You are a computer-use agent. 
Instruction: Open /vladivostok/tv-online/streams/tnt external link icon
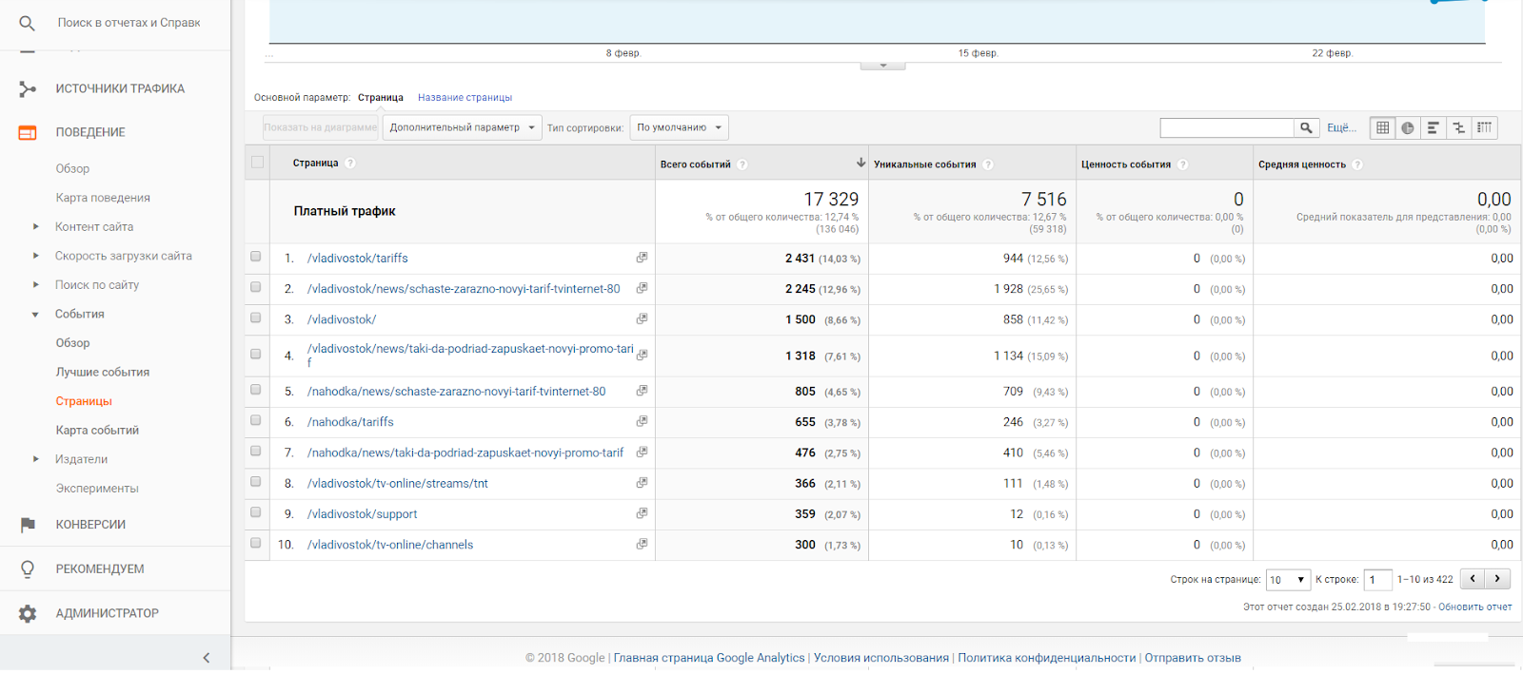(642, 483)
